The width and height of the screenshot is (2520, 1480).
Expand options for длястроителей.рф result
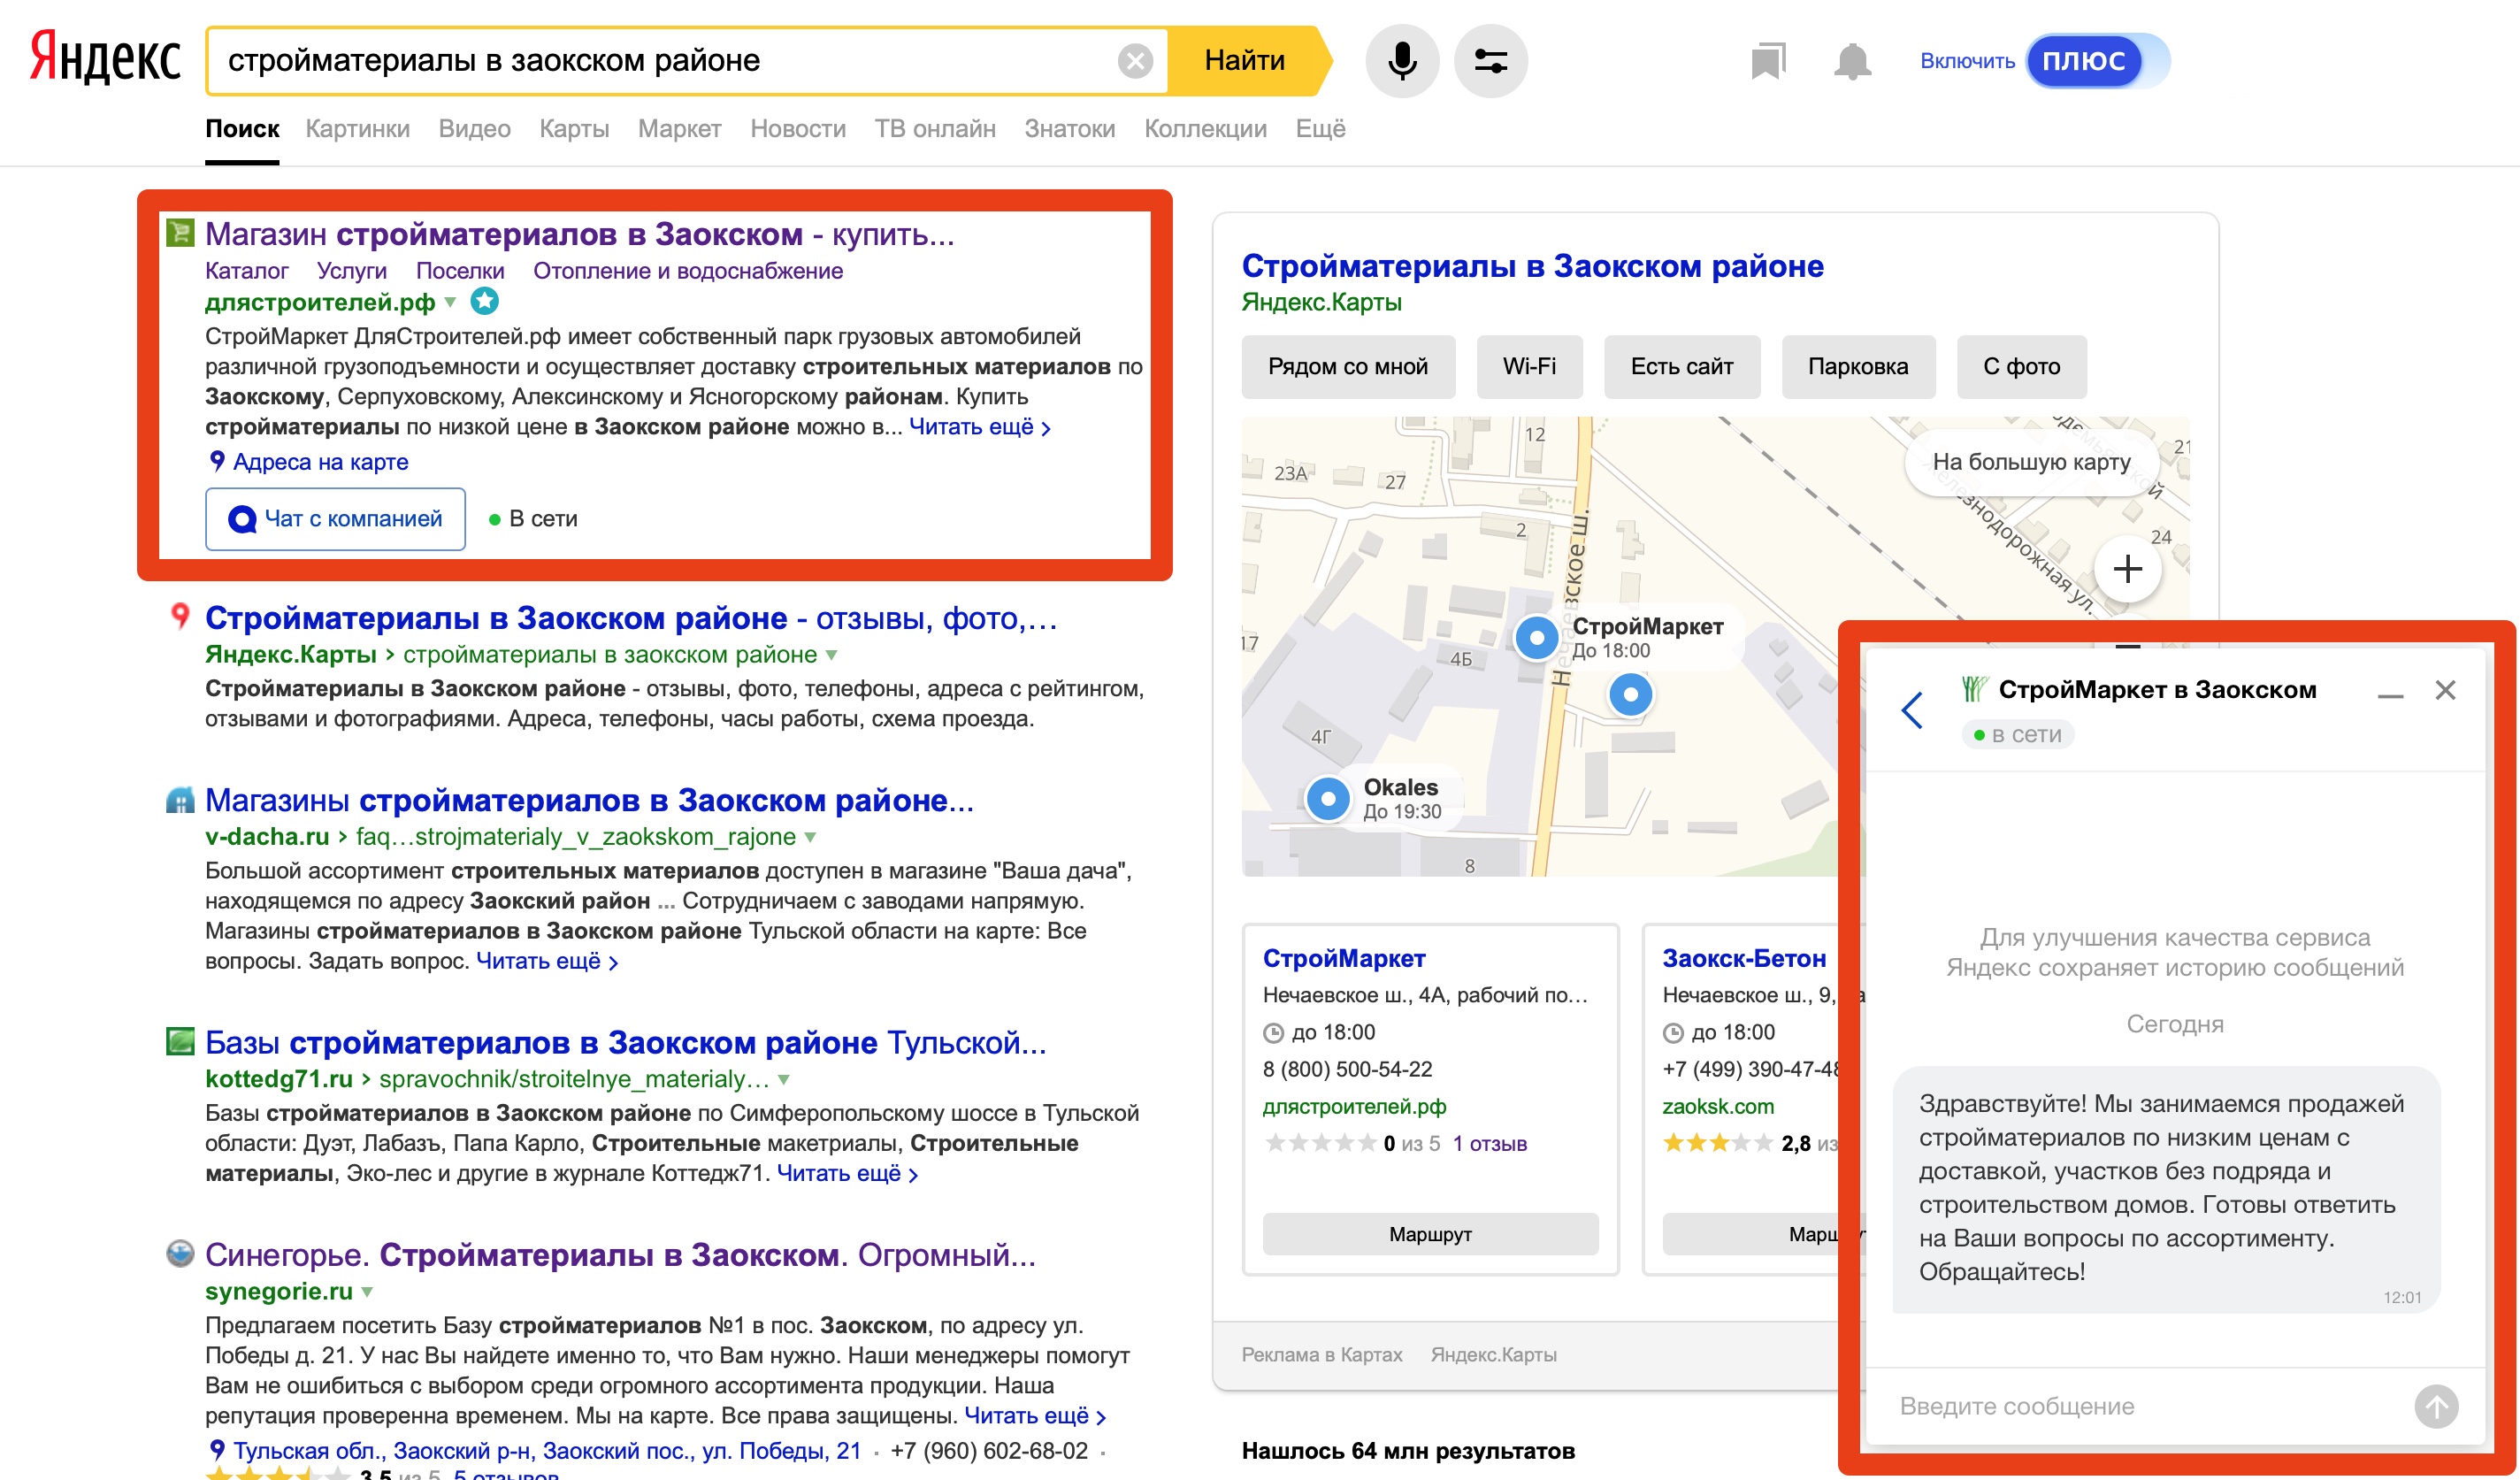click(x=450, y=302)
